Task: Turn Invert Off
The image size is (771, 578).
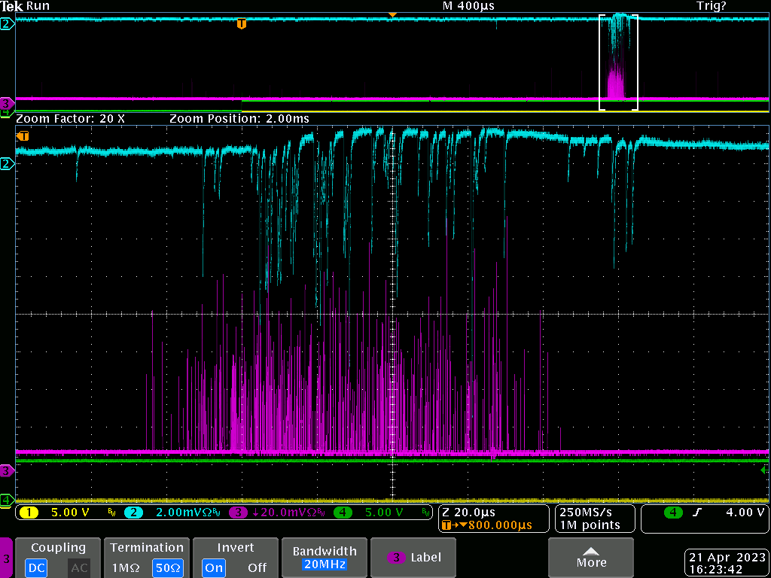Action: (257, 567)
